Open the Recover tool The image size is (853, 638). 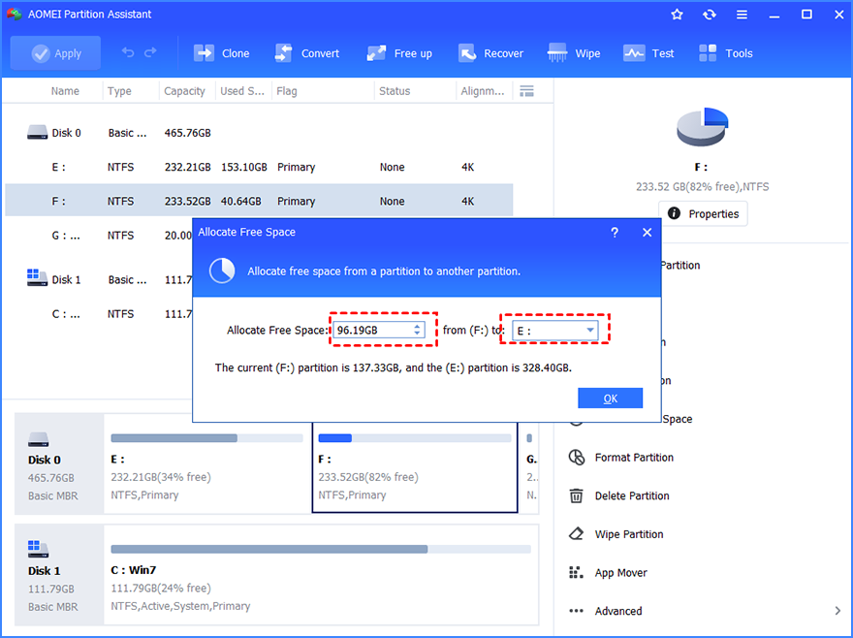490,53
